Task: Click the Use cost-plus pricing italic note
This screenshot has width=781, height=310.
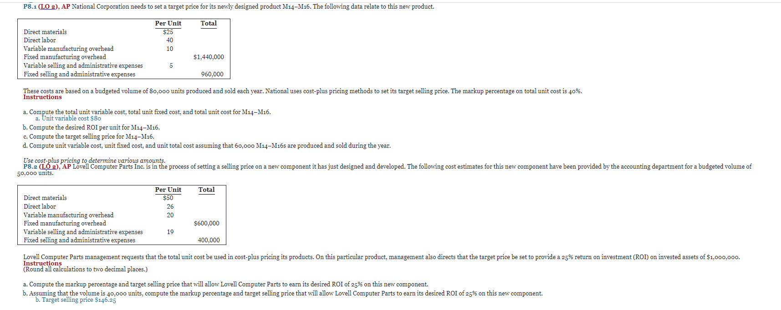Action: point(94,160)
